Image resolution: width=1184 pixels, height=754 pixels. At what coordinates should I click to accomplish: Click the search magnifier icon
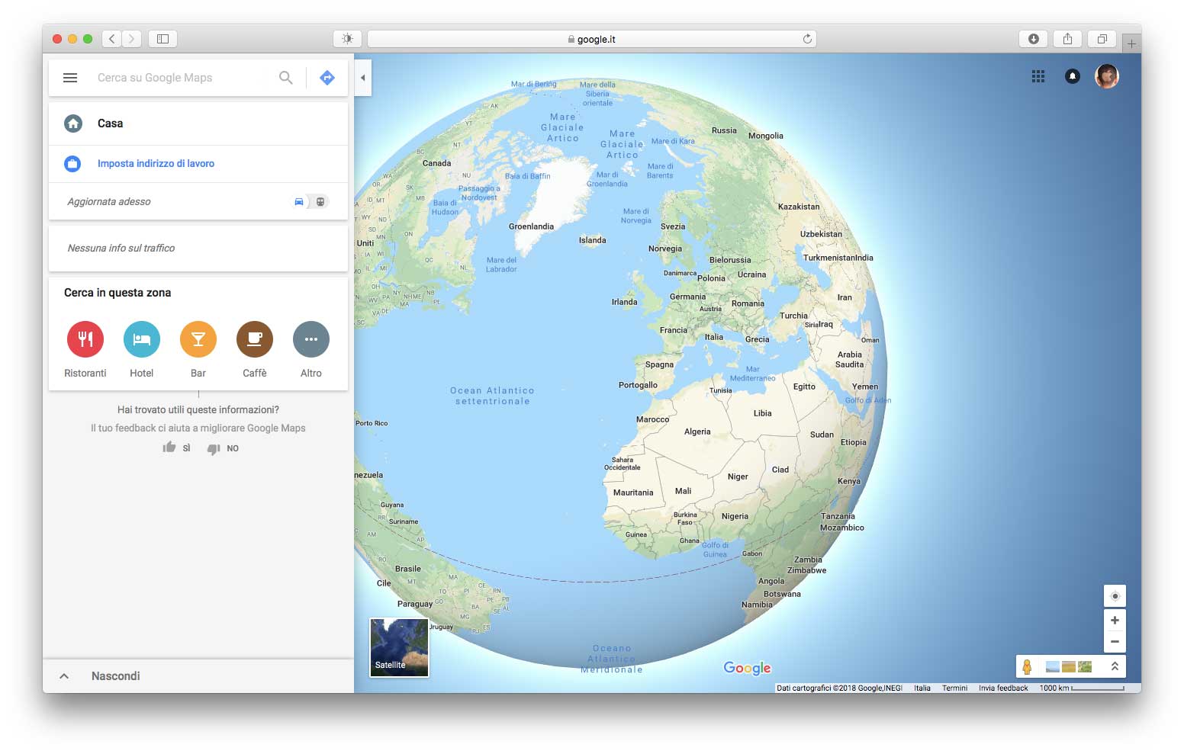pos(285,77)
